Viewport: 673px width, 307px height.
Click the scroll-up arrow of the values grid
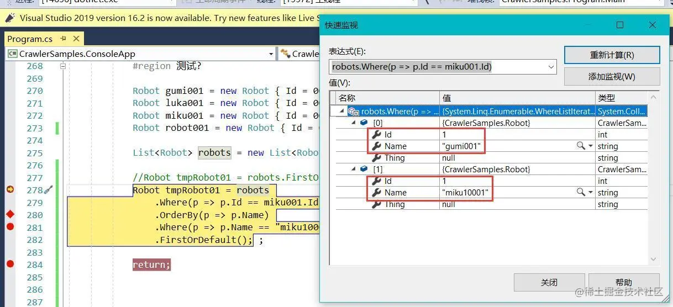(x=653, y=97)
